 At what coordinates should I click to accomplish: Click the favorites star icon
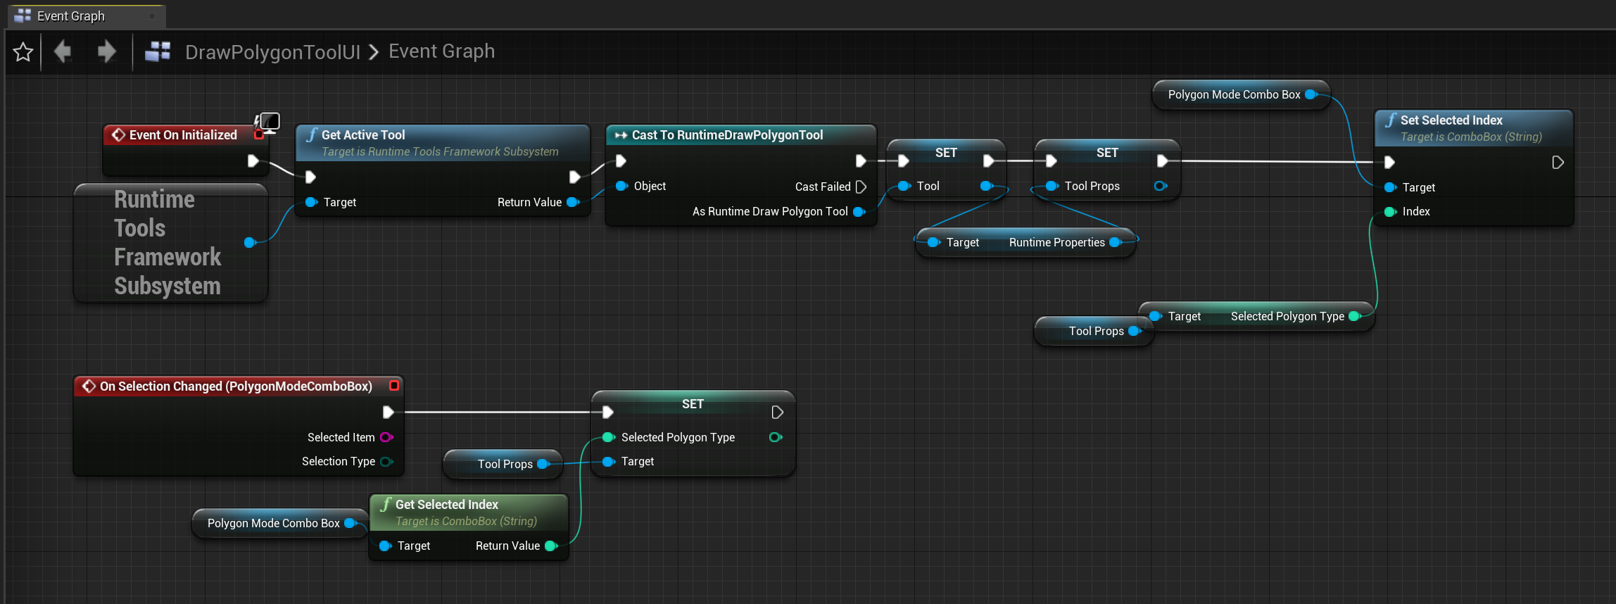click(x=23, y=51)
